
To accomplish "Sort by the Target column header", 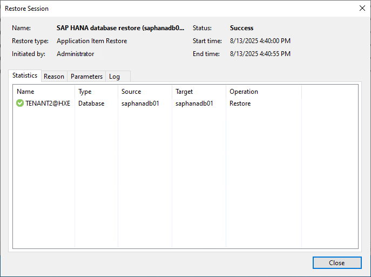I will (x=199, y=92).
